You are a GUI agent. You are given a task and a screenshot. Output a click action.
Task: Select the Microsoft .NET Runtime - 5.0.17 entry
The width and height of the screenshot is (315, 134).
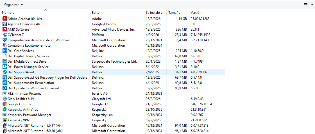pyautogui.click(x=35, y=126)
